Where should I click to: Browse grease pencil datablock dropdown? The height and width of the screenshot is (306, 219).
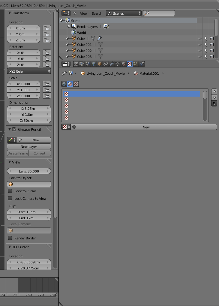click(12, 140)
